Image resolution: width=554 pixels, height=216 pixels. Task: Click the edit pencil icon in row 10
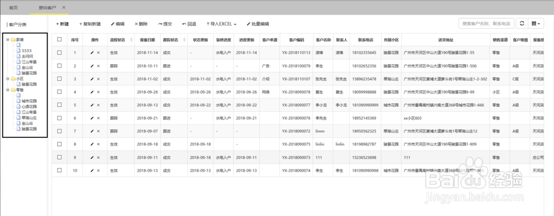pyautogui.click(x=92, y=170)
